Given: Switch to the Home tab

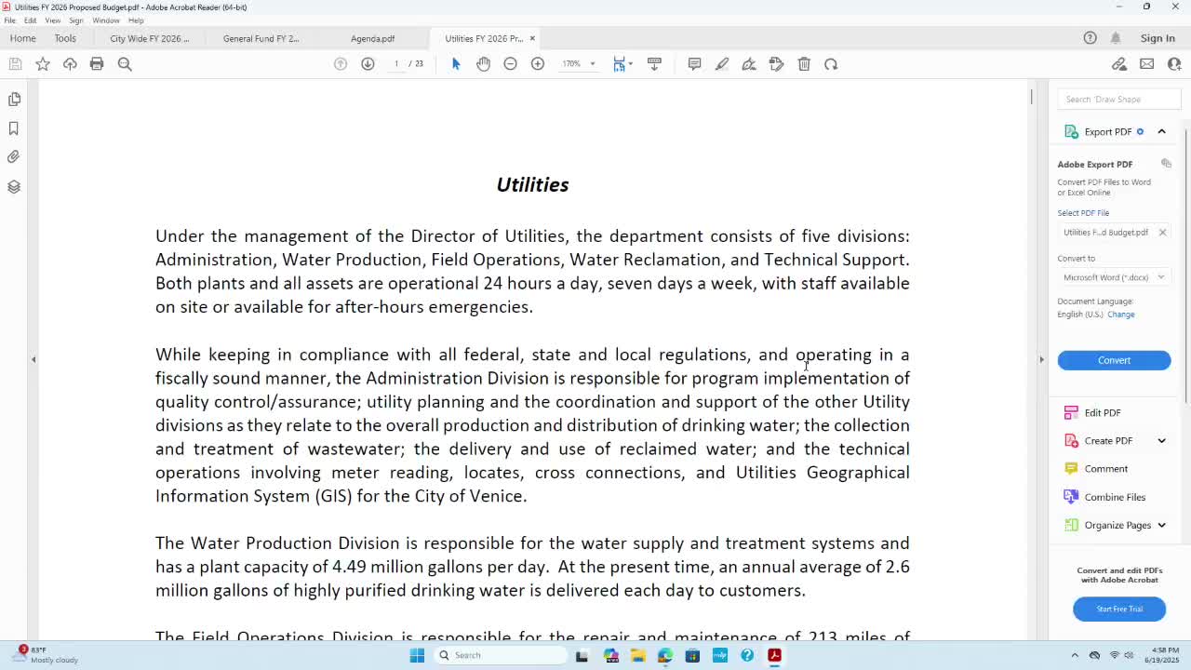Looking at the screenshot, I should tap(22, 38).
